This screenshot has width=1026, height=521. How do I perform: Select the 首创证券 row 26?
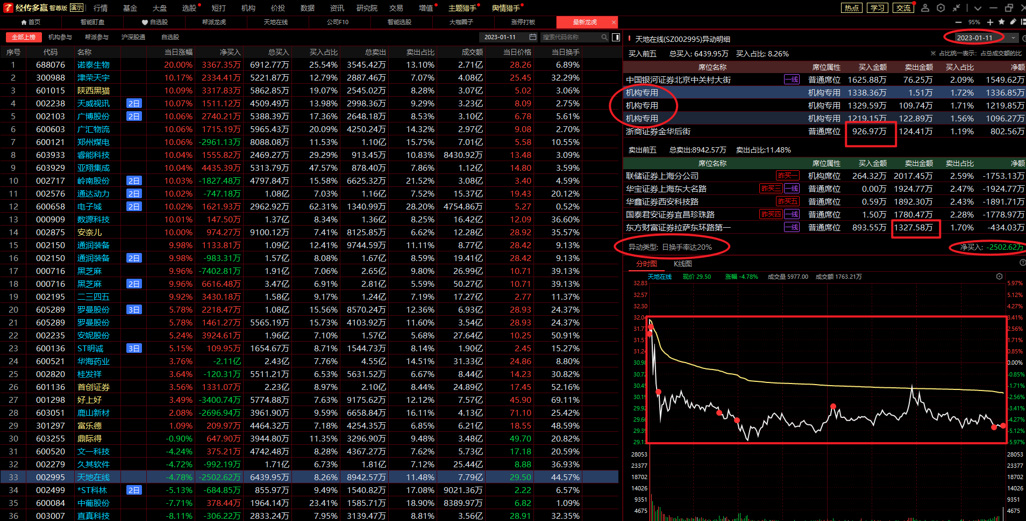(x=309, y=387)
